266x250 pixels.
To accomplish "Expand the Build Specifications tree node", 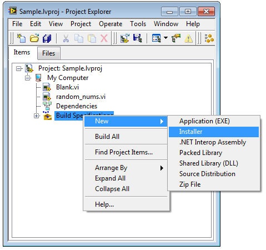I will point(37,116).
